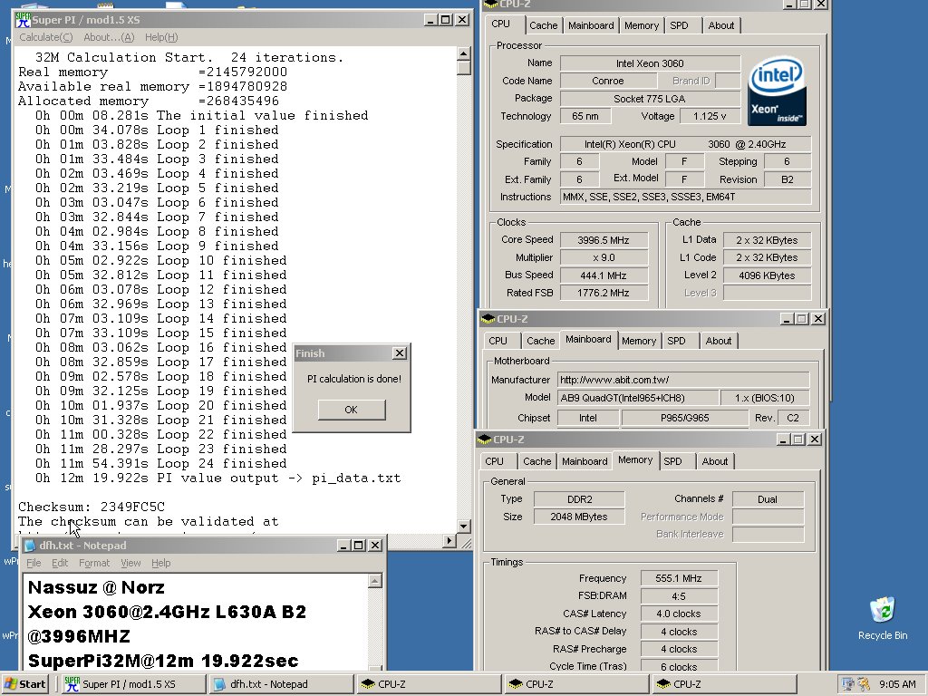Click the Intel Xeon inside logo
Viewport: 928px width, 696px height.
click(777, 91)
